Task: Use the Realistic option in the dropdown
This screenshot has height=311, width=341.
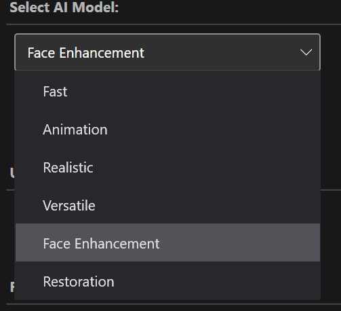Action: pyautogui.click(x=167, y=168)
